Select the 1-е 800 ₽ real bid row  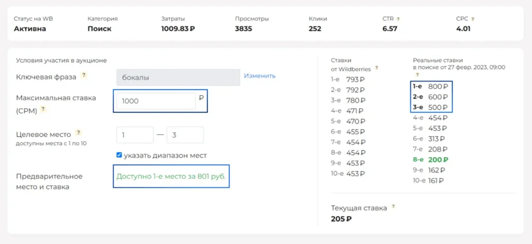[431, 86]
